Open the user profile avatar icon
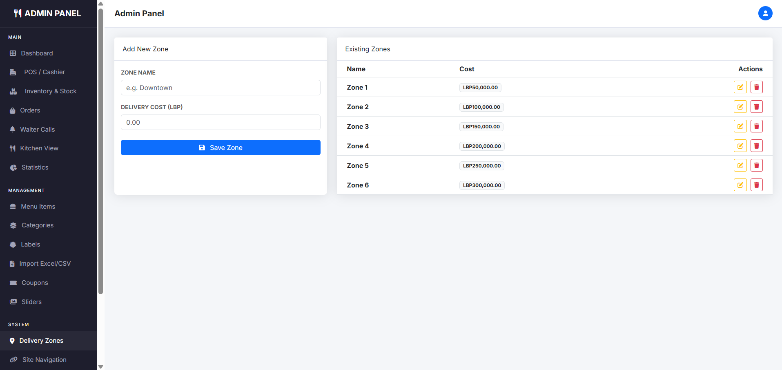Screen dimensions: 782x370 click(765, 13)
